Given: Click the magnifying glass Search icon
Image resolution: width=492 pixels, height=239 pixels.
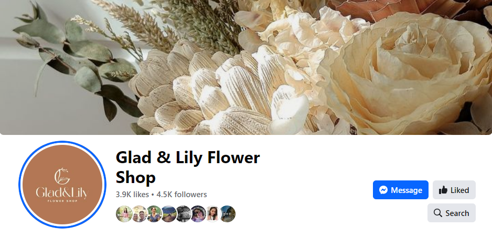Looking at the screenshot, I should 438,213.
